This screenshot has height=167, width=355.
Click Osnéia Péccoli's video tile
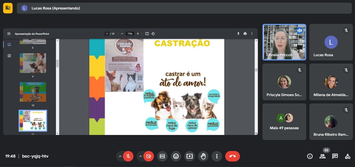click(284, 42)
